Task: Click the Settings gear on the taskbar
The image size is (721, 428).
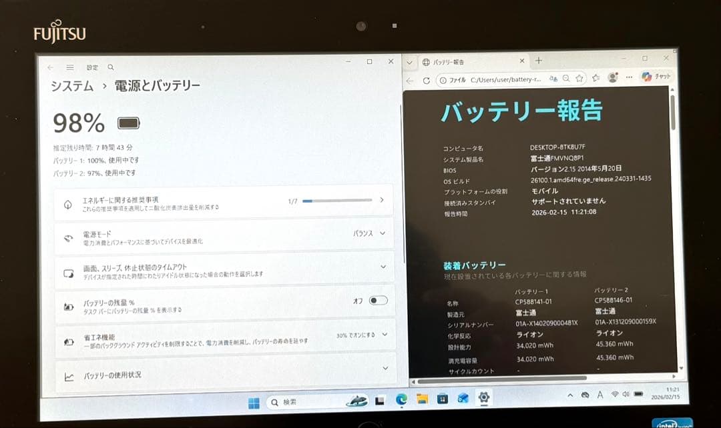Action: coord(484,397)
